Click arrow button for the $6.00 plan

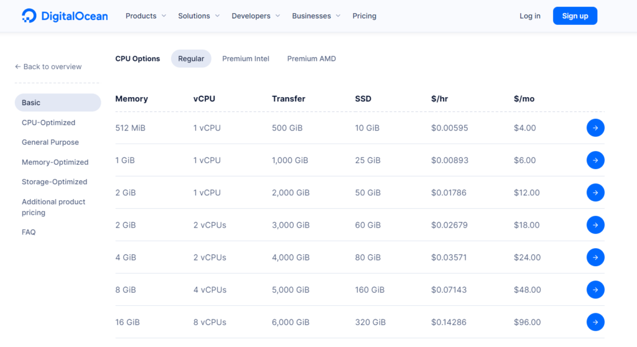click(595, 160)
